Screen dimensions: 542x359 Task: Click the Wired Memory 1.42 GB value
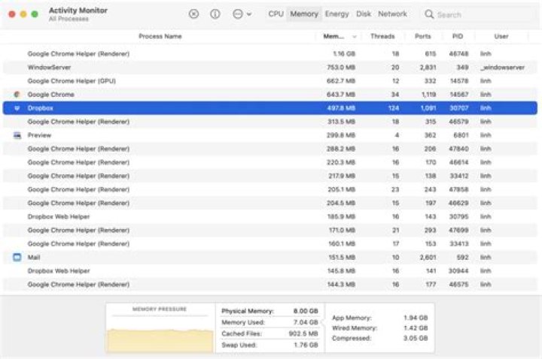[416, 328]
